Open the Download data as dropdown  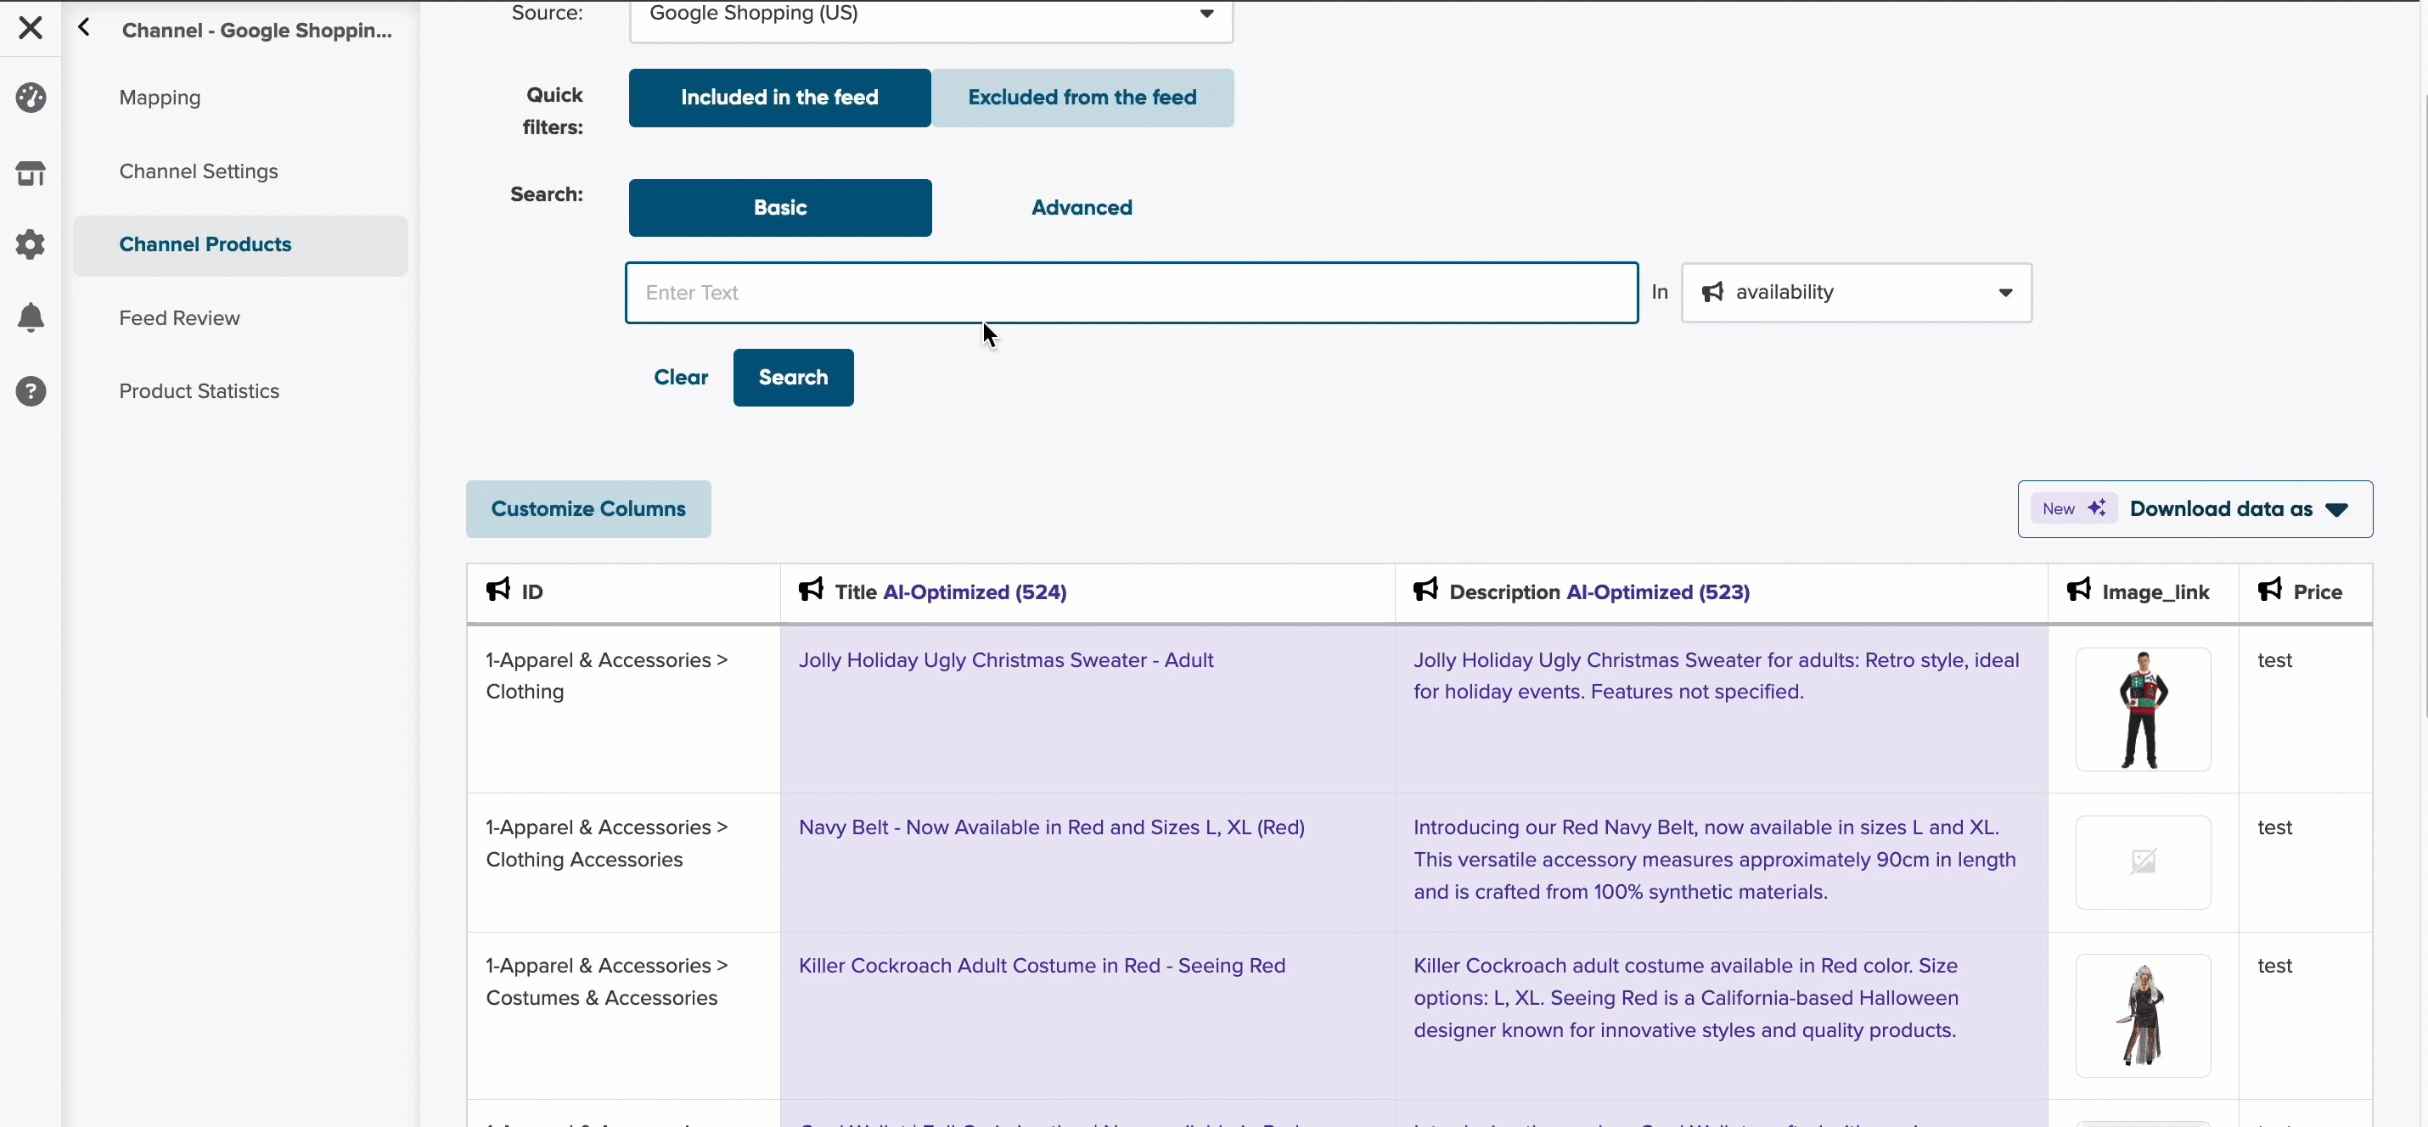2195,509
